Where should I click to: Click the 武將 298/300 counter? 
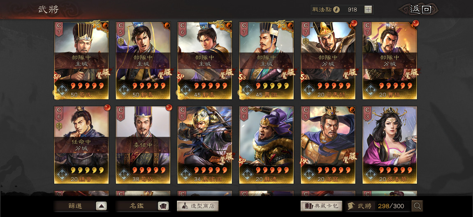click(378, 206)
